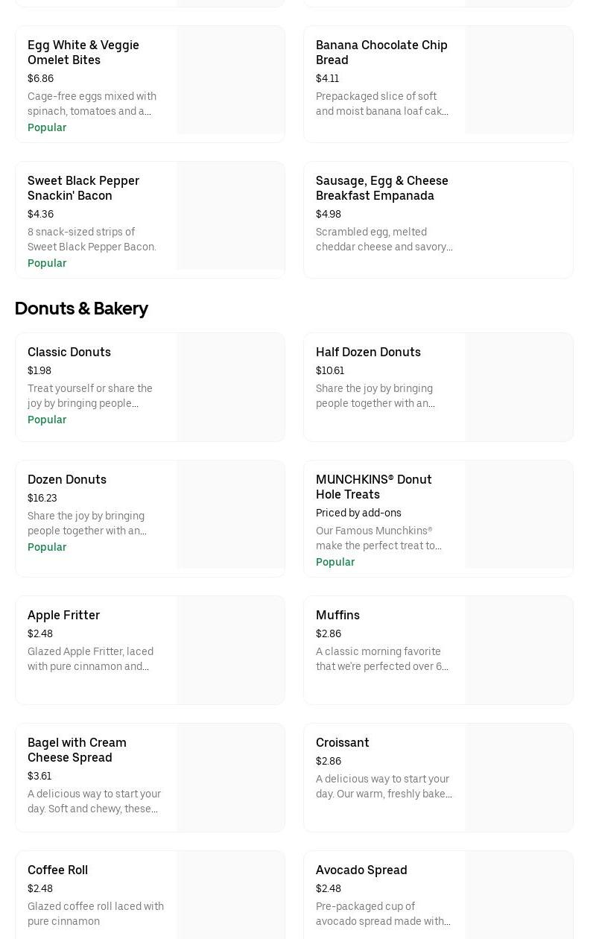The image size is (599, 939).
Task: Click the Muffins image thumbnail
Action: [519, 651]
